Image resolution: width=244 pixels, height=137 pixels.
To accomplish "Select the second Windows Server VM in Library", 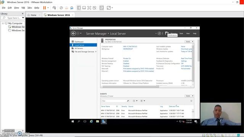I will 16,30.
